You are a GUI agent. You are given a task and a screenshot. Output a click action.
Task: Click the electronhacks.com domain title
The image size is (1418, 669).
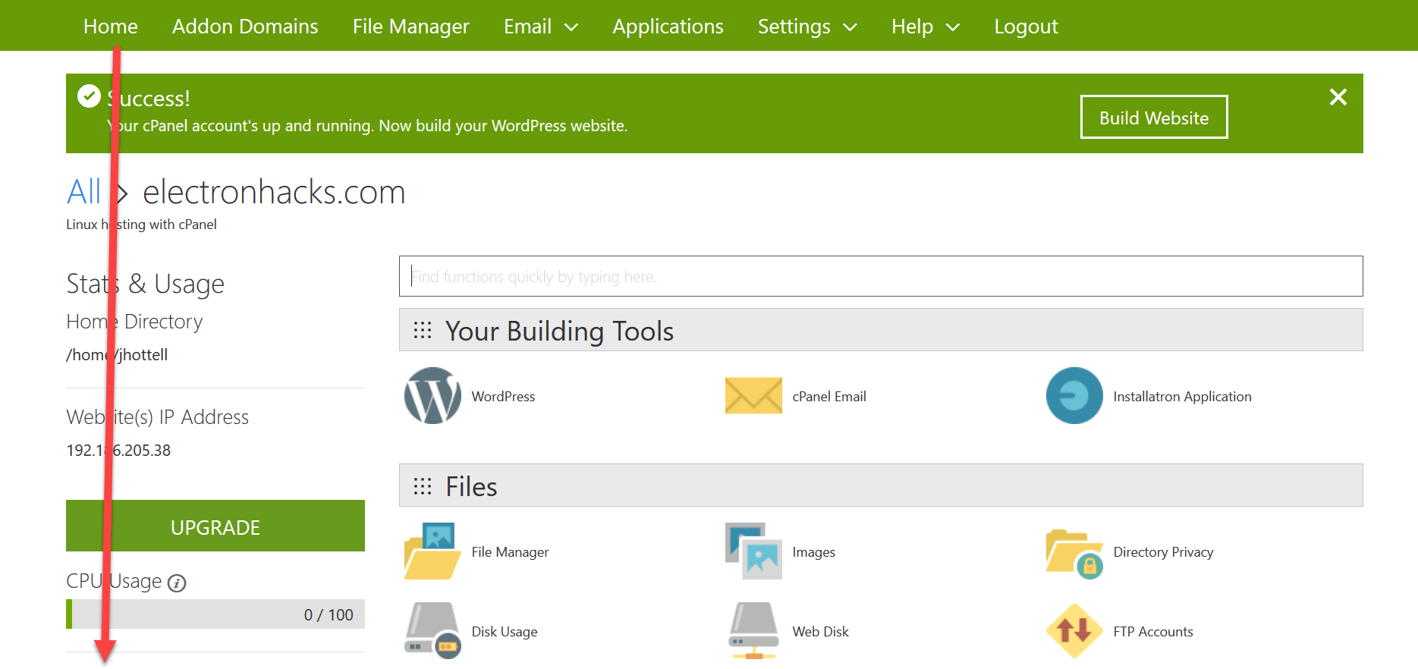[x=274, y=192]
